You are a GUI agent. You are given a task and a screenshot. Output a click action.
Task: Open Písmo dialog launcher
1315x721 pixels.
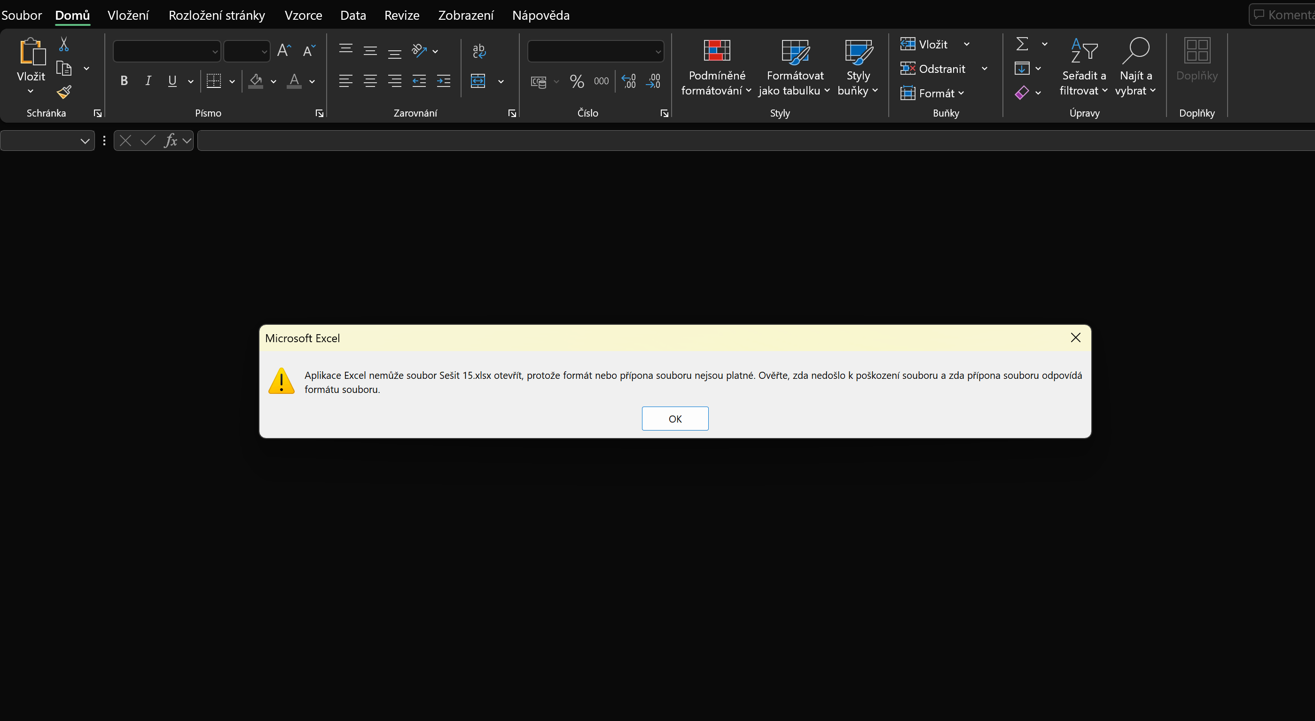pos(320,113)
